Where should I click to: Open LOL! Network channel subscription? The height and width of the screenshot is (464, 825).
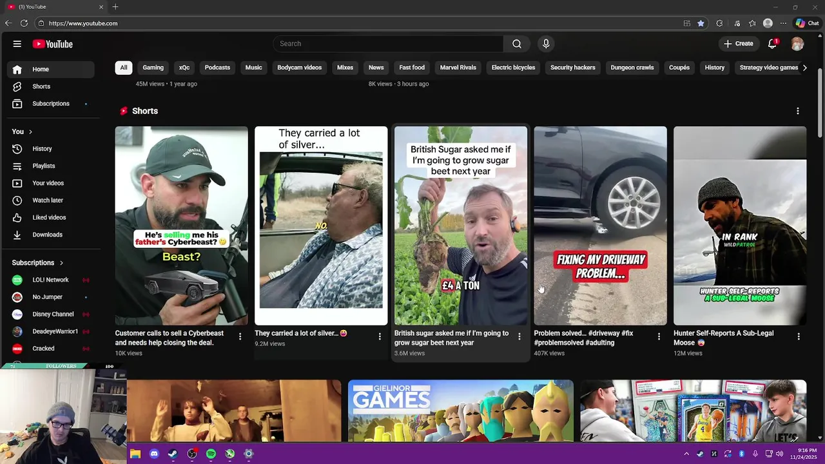tap(50, 280)
